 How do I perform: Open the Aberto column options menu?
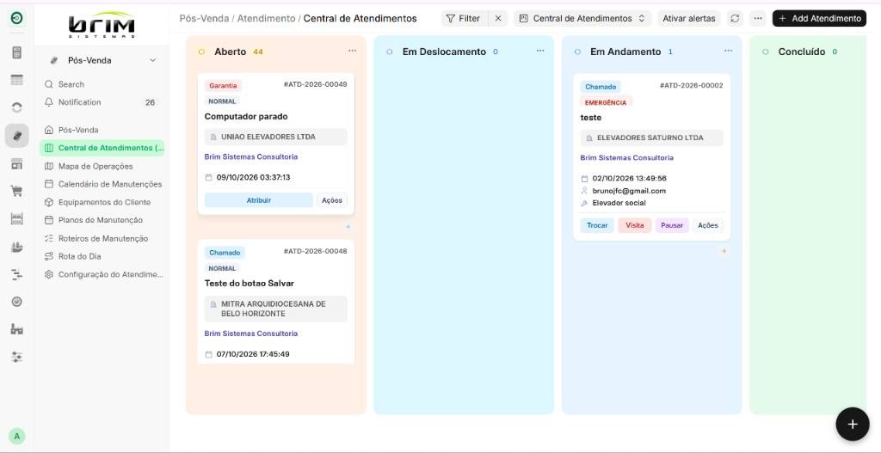pyautogui.click(x=352, y=51)
